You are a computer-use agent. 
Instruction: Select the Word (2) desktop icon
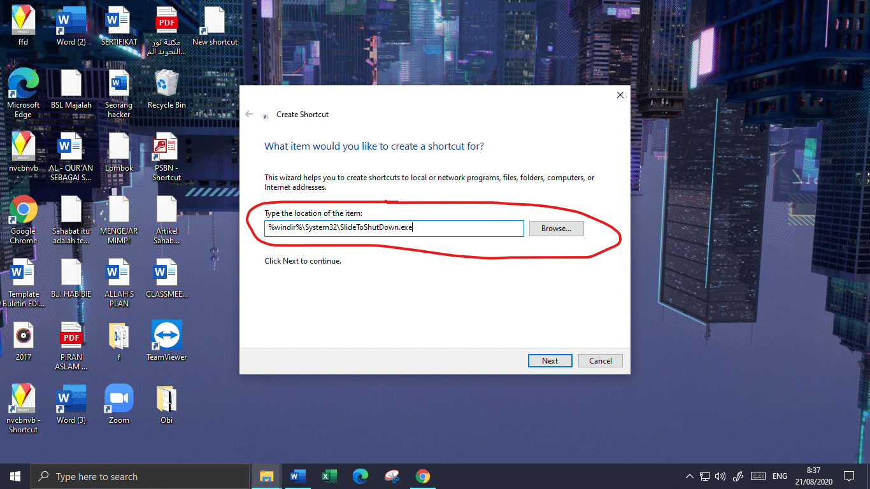click(71, 27)
